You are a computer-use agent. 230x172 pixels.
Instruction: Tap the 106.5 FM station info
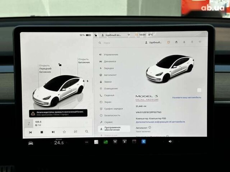click(38, 123)
